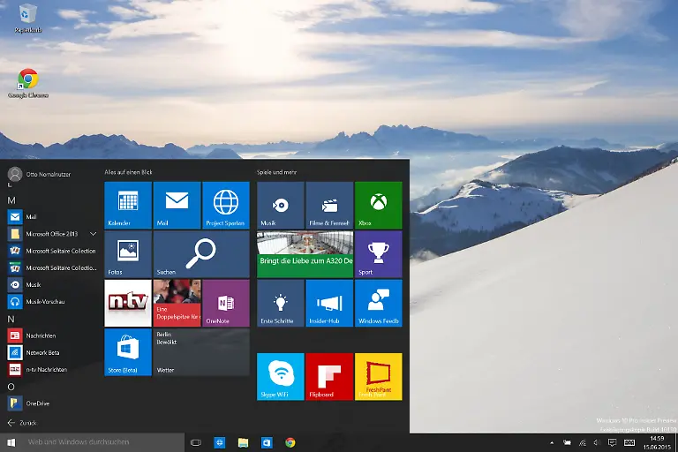The width and height of the screenshot is (678, 452).
Task: Jump to letter M section header
Action: (12, 200)
